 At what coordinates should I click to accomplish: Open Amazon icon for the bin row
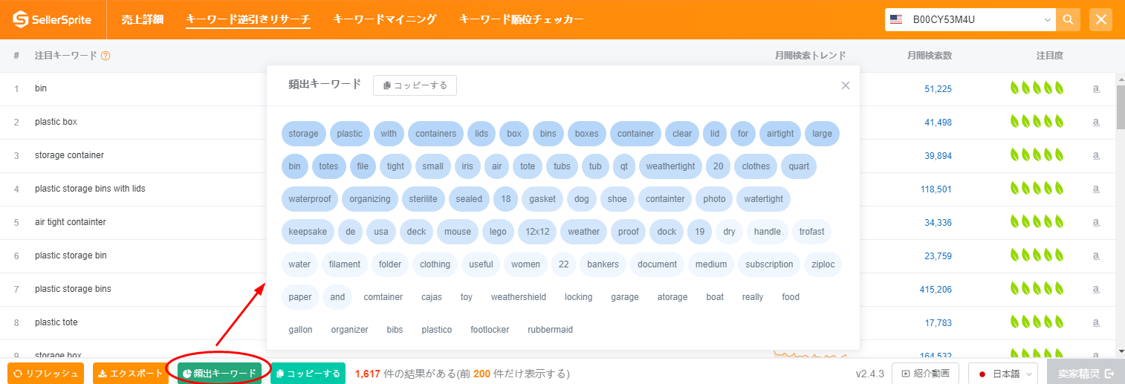click(x=1096, y=88)
